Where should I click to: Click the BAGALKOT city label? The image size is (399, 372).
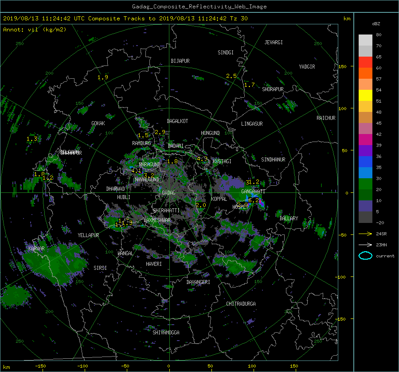pyautogui.click(x=177, y=121)
